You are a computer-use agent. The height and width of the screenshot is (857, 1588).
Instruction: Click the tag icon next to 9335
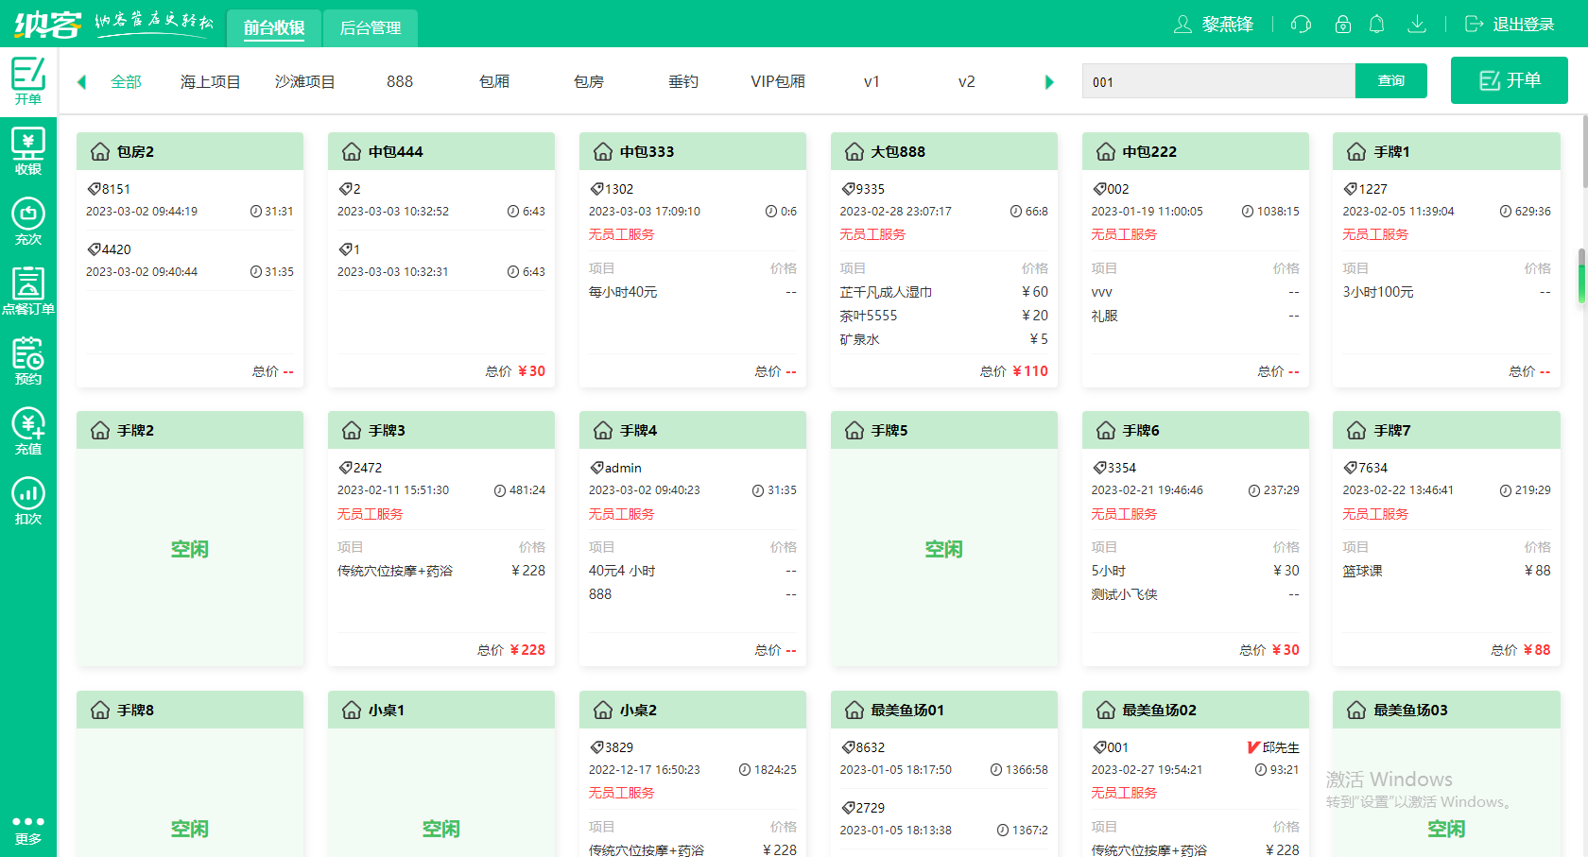pos(848,189)
